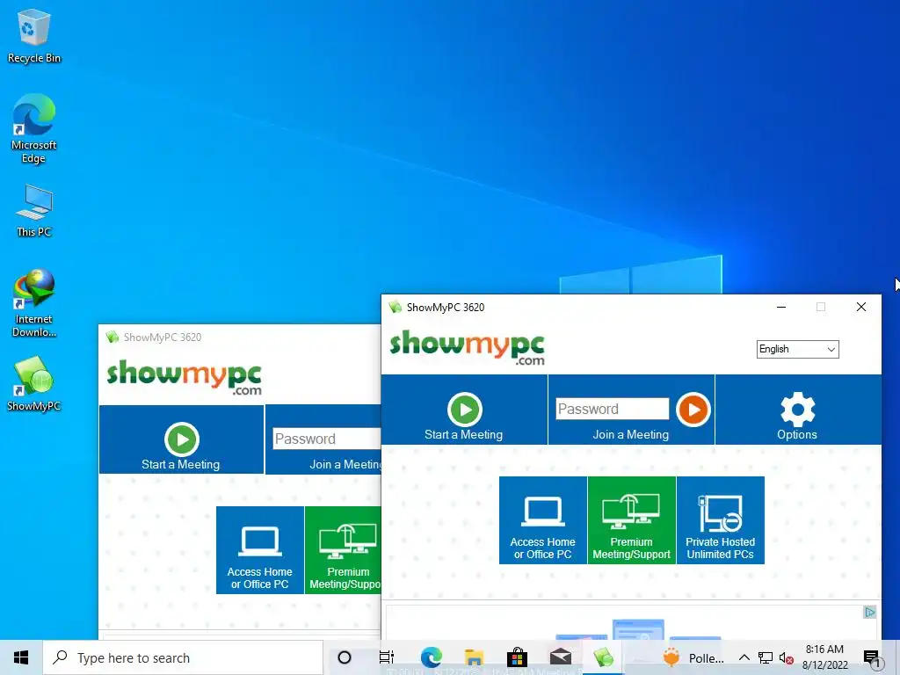The image size is (900, 675).
Task: Select Access Home or Office PC in back window
Action: [260, 550]
